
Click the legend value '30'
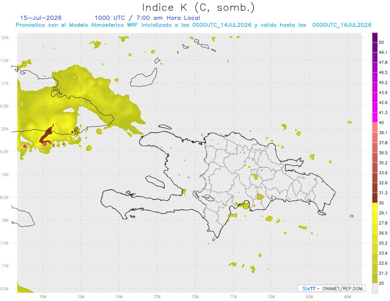[x=381, y=203]
